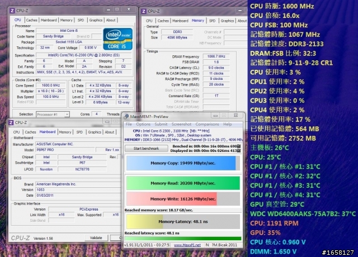Image resolution: width=358 pixels, height=257 pixels.
Task: Click the Socket 1155 LGA package field
Action: pos(69,42)
